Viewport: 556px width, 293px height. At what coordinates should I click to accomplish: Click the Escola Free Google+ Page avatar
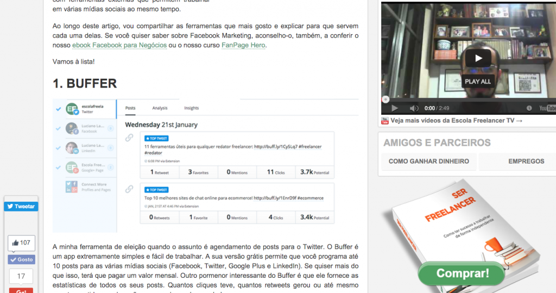[72, 167]
